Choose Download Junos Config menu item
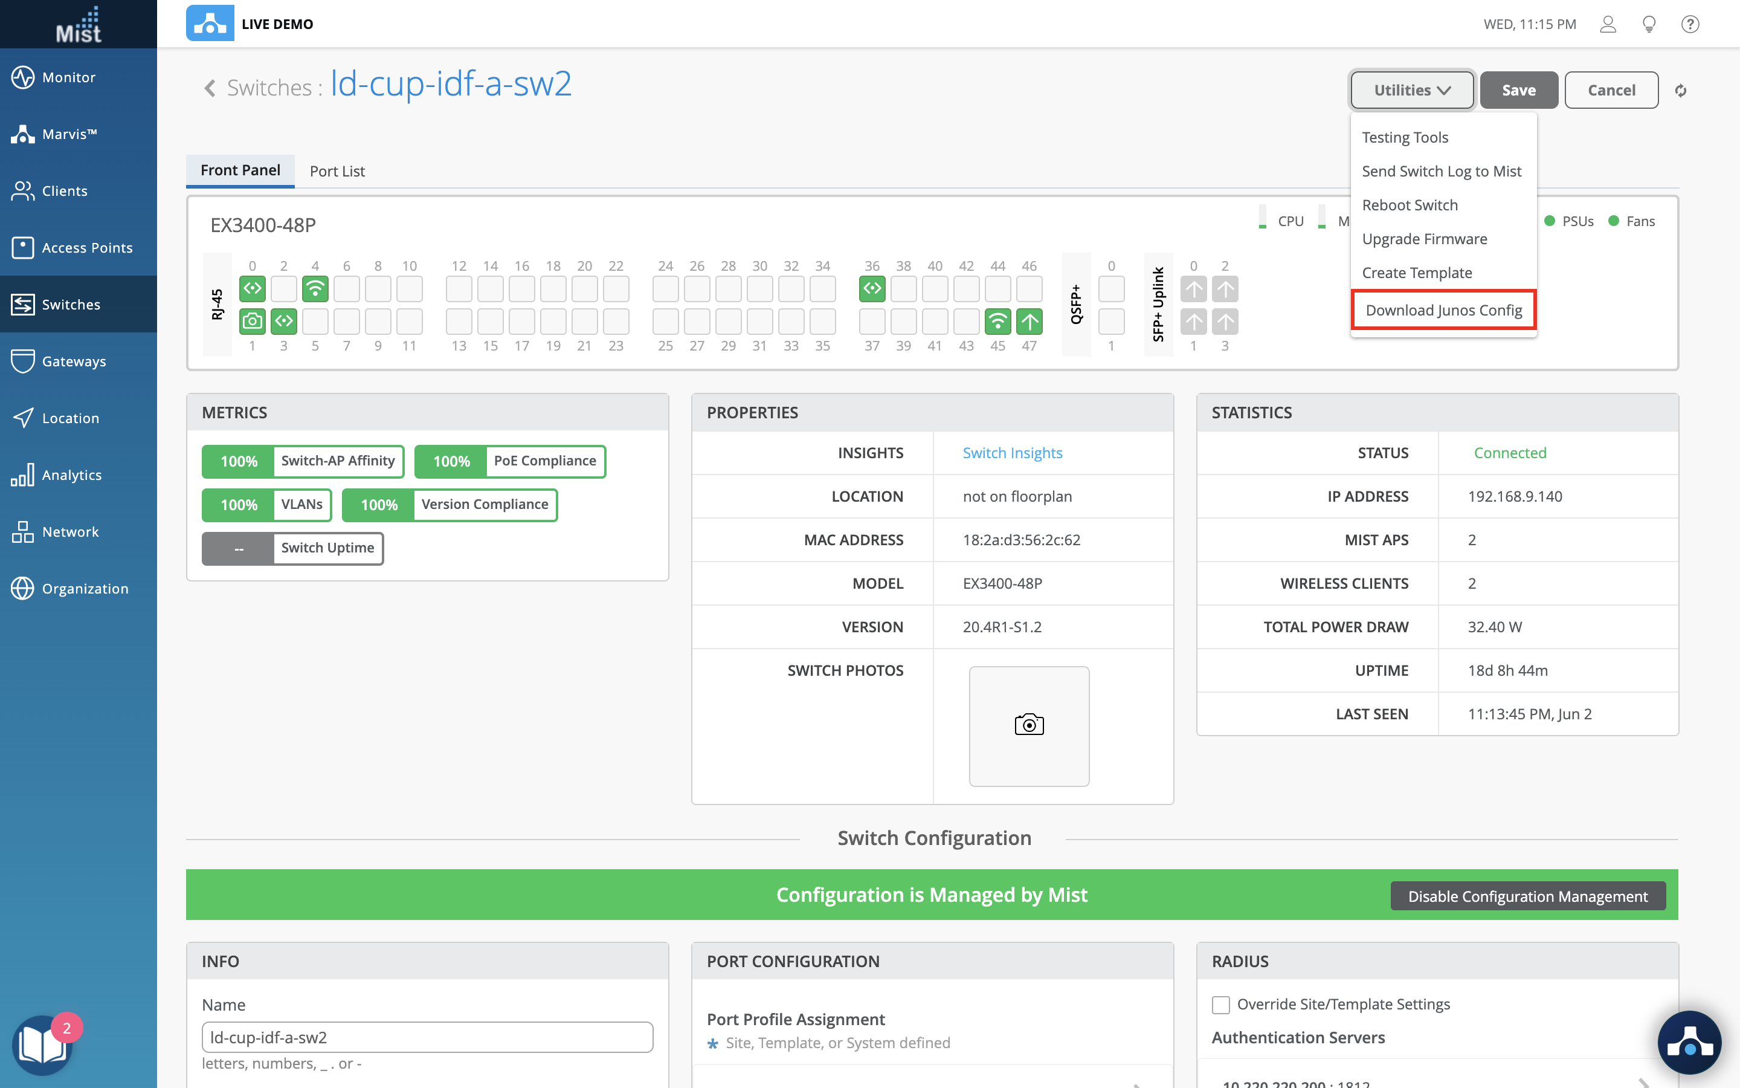Screen dimensions: 1740x1088 point(1444,310)
